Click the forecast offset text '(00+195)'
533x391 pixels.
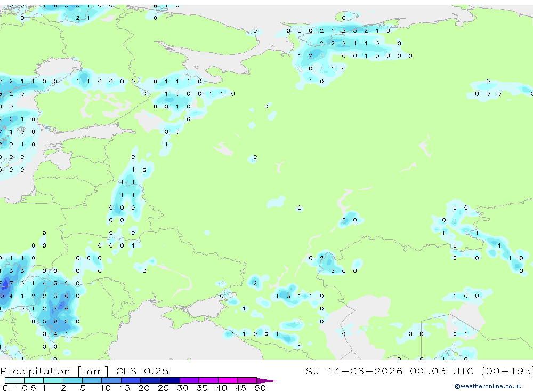(x=507, y=371)
